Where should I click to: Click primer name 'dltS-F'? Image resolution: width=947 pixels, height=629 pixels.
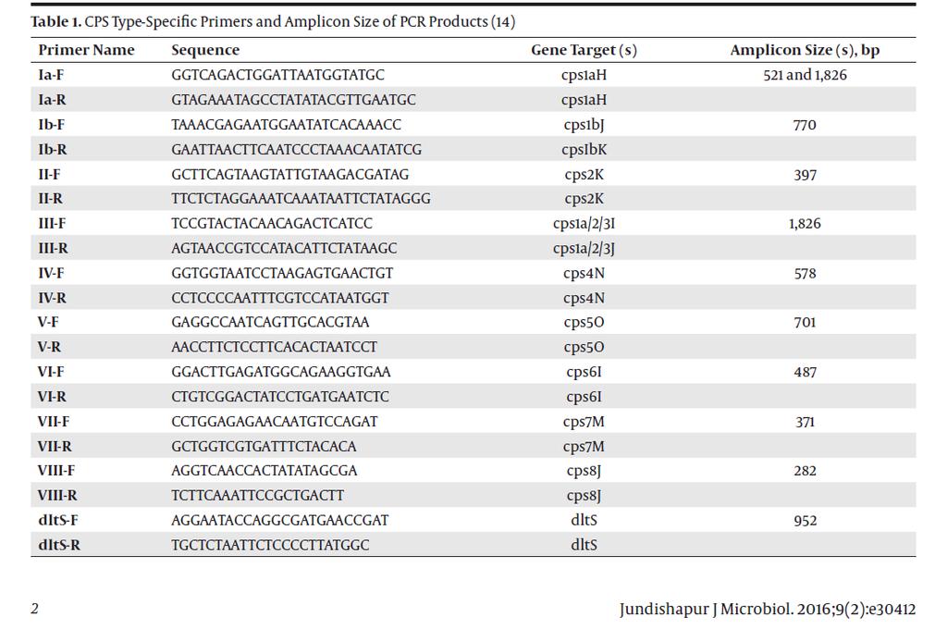[58, 520]
